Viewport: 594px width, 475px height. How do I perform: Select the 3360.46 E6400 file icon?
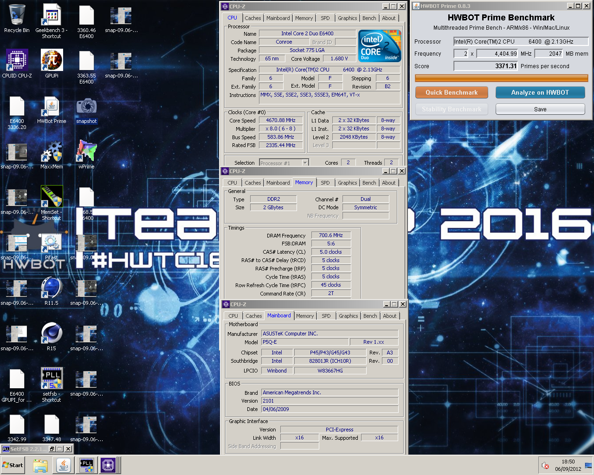point(86,22)
